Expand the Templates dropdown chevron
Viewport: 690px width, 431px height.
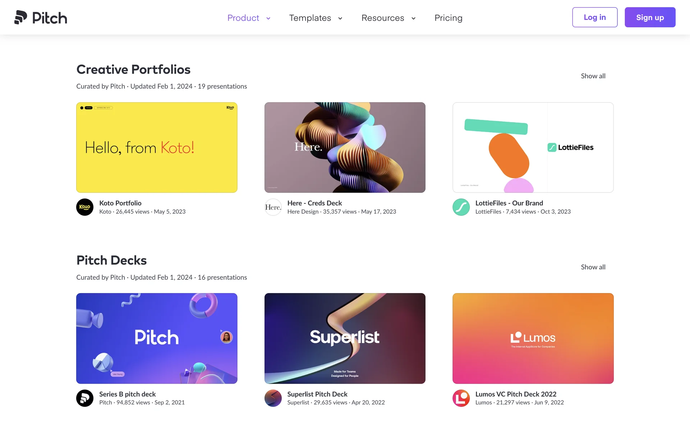pos(340,18)
